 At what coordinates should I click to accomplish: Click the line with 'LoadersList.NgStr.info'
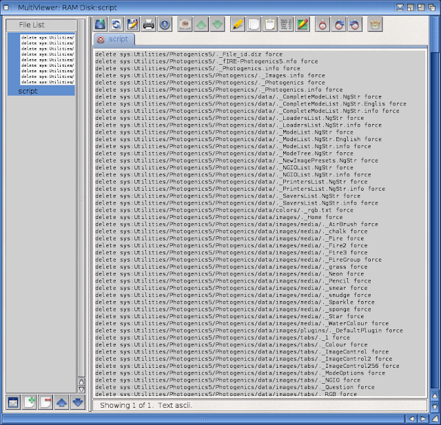point(238,125)
